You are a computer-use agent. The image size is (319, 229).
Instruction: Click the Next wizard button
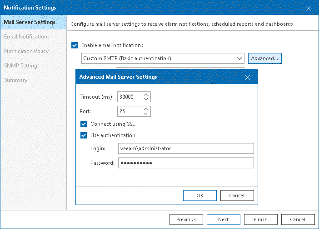coord(223,219)
